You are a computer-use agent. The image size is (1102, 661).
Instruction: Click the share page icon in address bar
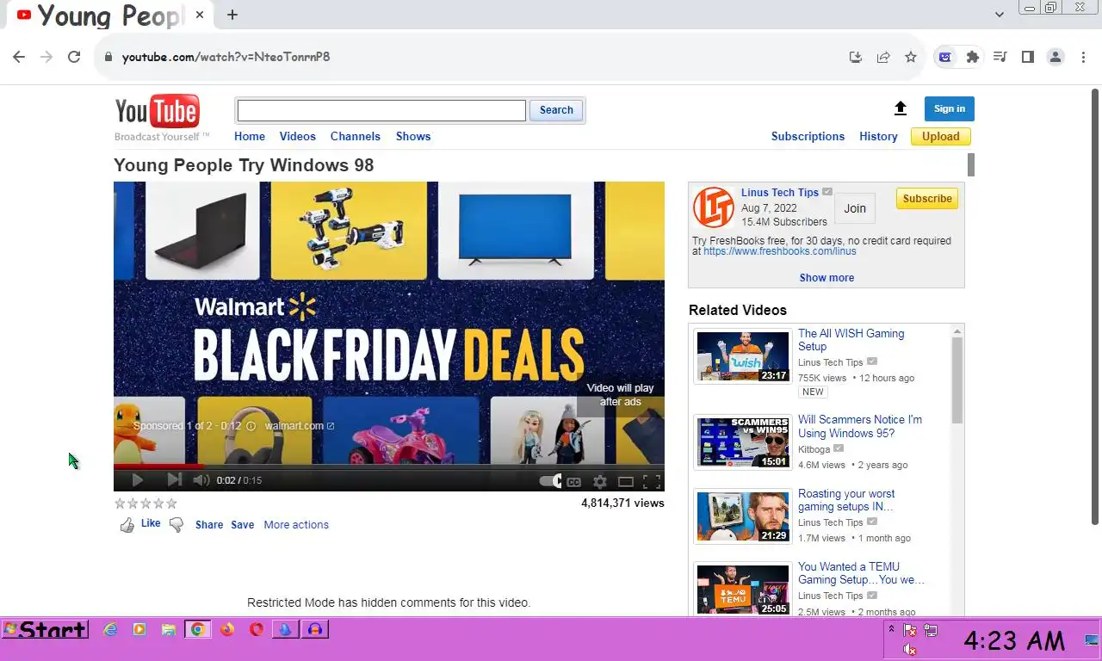(883, 57)
